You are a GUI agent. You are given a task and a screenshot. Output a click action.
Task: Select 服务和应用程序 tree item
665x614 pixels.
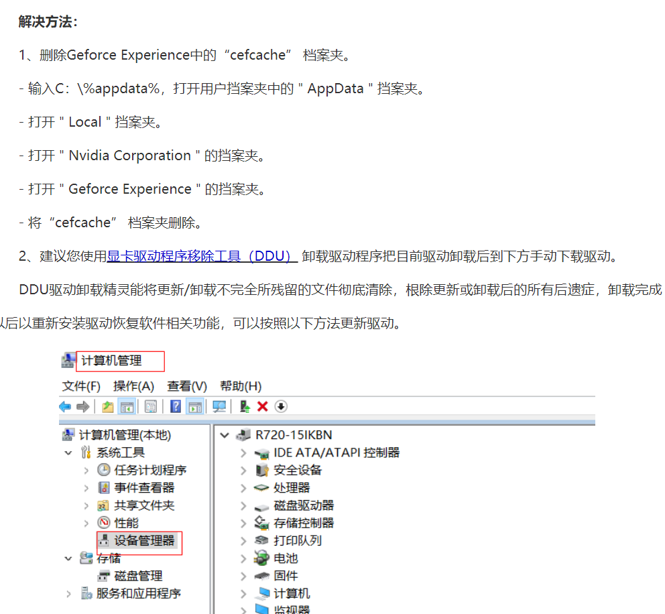click(x=138, y=594)
